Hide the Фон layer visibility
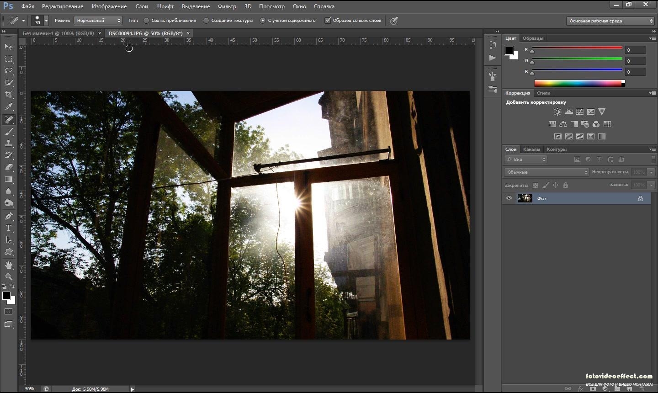This screenshot has height=393, width=658. (509, 198)
